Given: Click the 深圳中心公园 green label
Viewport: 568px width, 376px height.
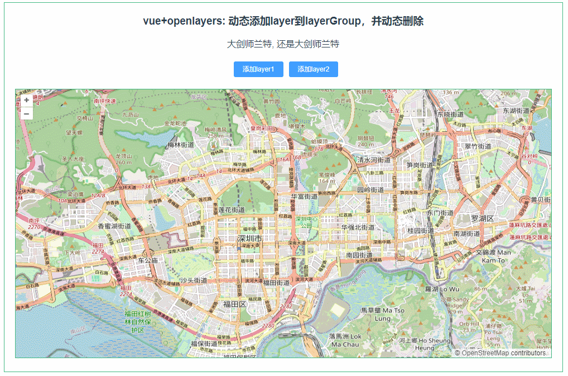Looking at the screenshot, I should tap(306, 222).
